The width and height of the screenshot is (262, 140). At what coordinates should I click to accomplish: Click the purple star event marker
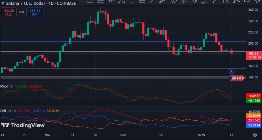(231, 71)
